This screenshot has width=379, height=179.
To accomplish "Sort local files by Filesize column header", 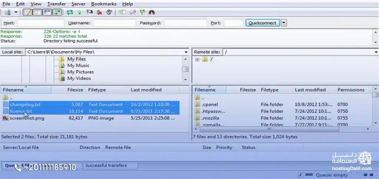I will pos(75,90).
